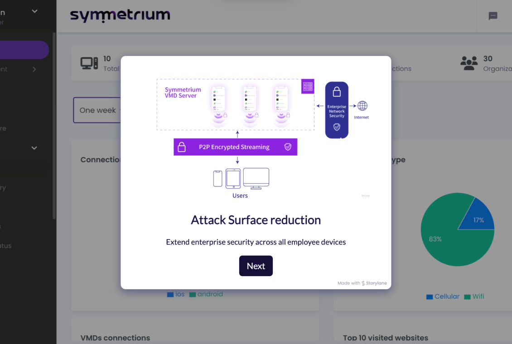
Task: Expand the sidebar item with right arrow
Action: pos(34,69)
